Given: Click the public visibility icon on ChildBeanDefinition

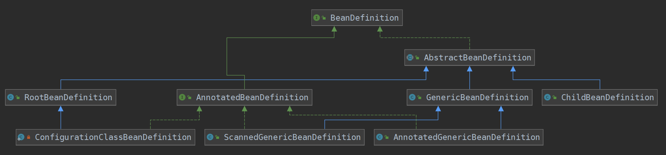Looking at the screenshot, I should click(x=555, y=98).
